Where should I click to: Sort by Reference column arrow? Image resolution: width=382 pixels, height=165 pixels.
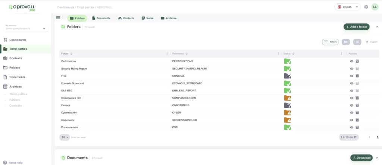click(x=187, y=54)
